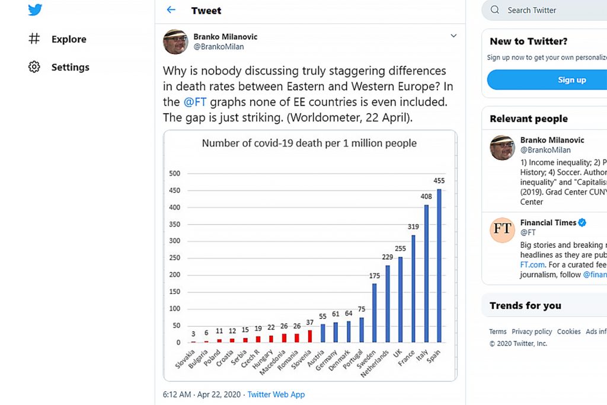Click the @FT mention link
The height and width of the screenshot is (405, 607).
tap(196, 102)
